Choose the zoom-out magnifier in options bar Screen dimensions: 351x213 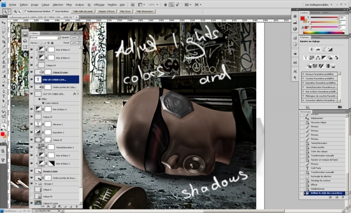(19, 12)
